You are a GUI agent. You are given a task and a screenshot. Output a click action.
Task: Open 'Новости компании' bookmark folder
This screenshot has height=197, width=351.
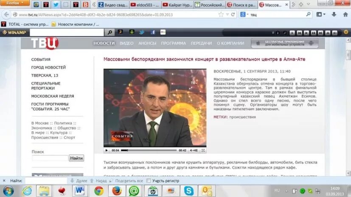(75, 24)
